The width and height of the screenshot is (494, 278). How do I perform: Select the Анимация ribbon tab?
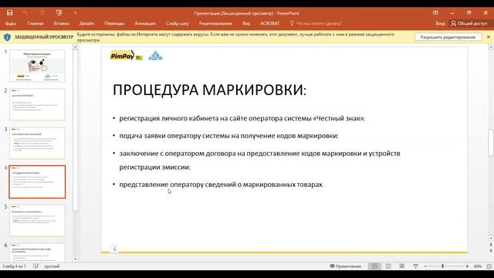point(145,23)
